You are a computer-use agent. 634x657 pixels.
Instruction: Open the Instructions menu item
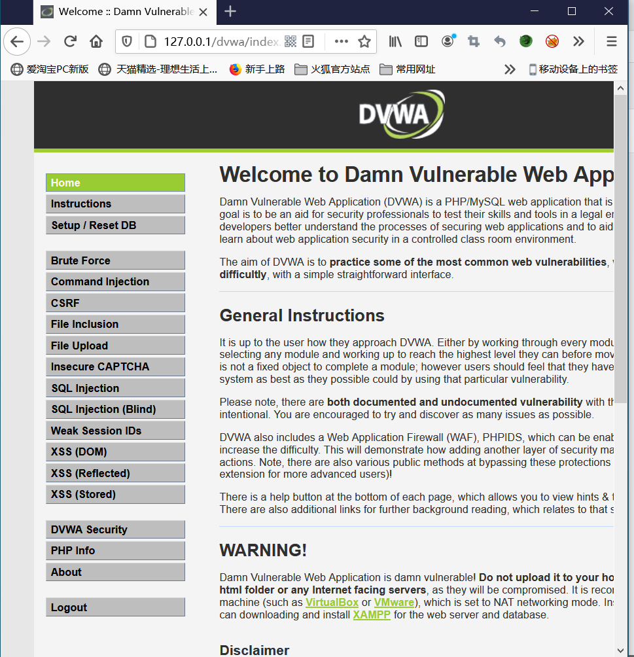click(x=115, y=204)
